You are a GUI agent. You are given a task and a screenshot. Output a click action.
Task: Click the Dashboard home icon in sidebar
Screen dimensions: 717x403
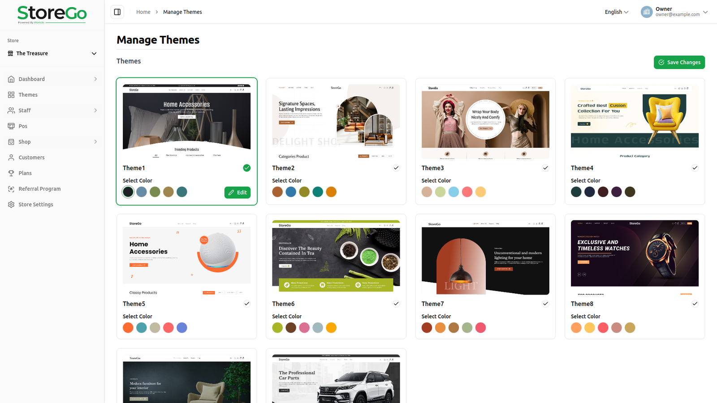[x=11, y=79]
